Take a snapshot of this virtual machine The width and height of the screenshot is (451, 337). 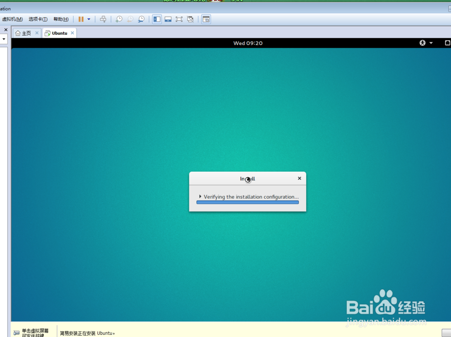(x=119, y=19)
